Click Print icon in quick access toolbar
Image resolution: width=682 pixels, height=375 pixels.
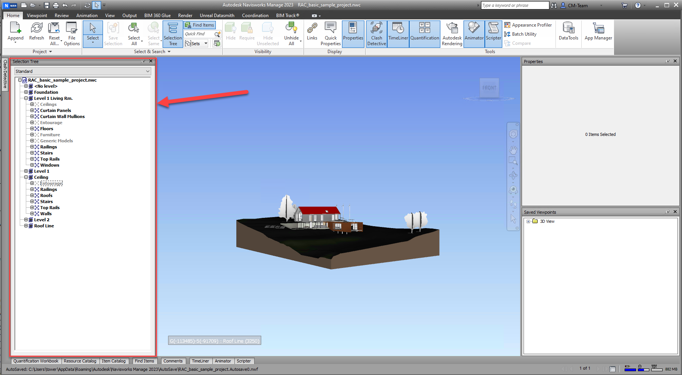tap(56, 5)
